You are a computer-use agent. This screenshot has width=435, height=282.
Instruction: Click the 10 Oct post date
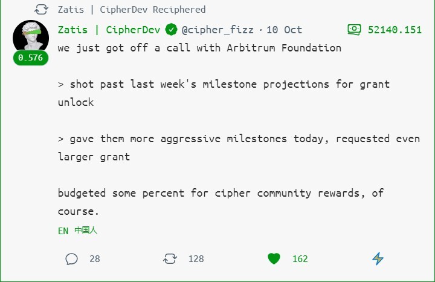tap(284, 30)
